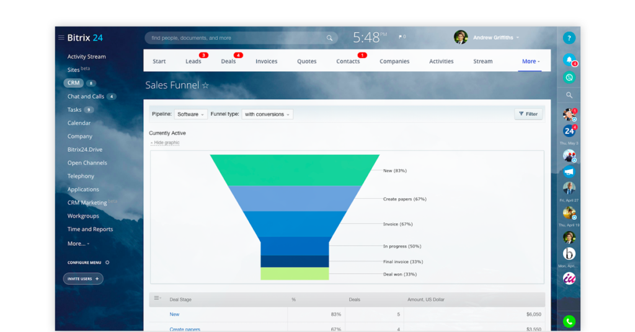Open the Pipeline Software dropdown
635x332 pixels.
tap(191, 115)
